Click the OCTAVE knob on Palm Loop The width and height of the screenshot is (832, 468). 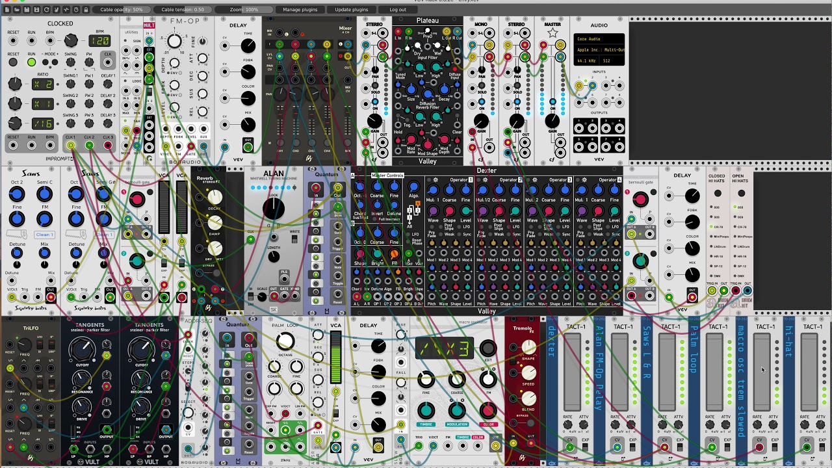[285, 341]
